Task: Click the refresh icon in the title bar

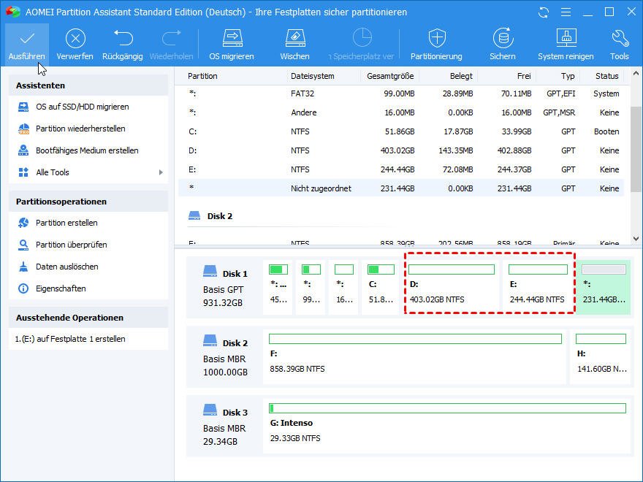Action: (x=543, y=12)
